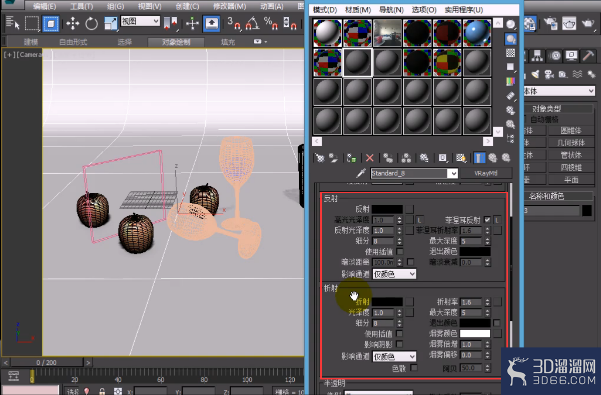Click the white 烟雾颜色 color swatch
The height and width of the screenshot is (395, 601).
tap(475, 333)
